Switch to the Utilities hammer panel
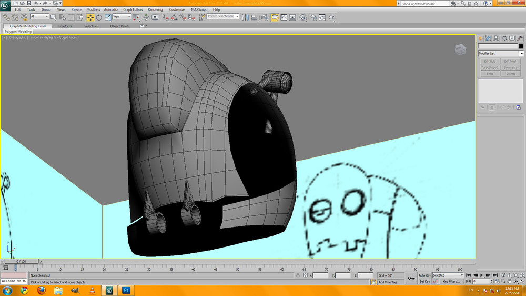 tap(520, 38)
